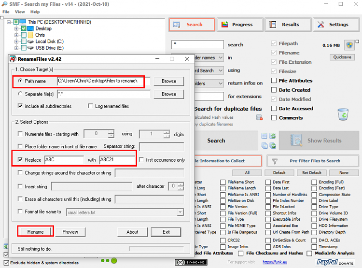Increase the digits spinner value

pyautogui.click(x=167, y=132)
